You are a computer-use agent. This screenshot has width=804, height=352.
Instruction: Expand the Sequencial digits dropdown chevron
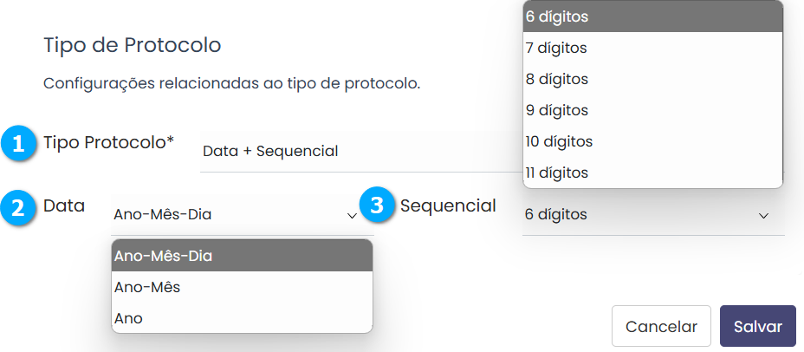(x=764, y=215)
